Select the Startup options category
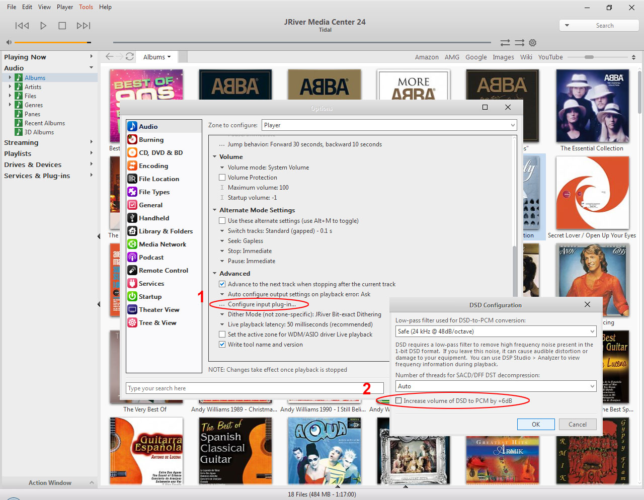644x500 pixels. tap(150, 296)
